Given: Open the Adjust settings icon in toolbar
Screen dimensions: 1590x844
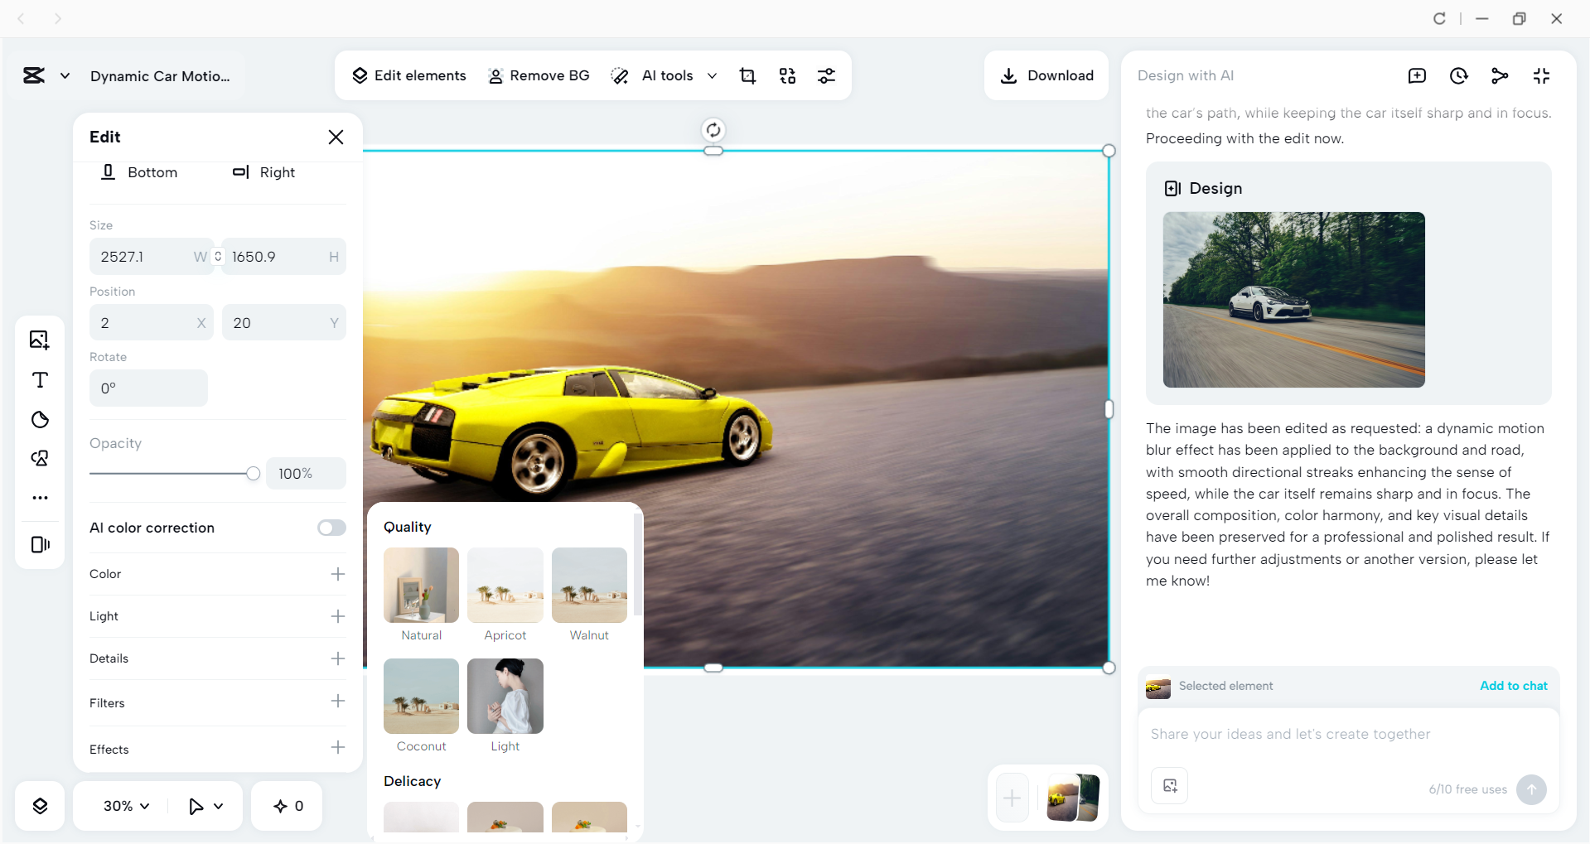Looking at the screenshot, I should 827,75.
